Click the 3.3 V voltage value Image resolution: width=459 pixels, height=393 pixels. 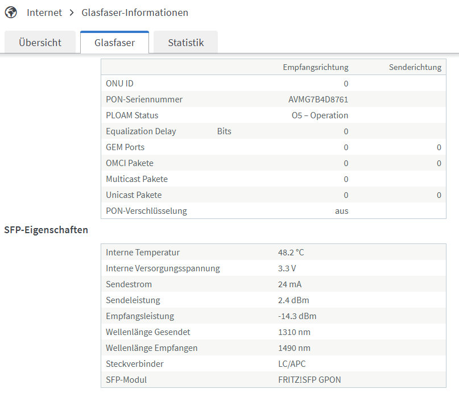287,268
